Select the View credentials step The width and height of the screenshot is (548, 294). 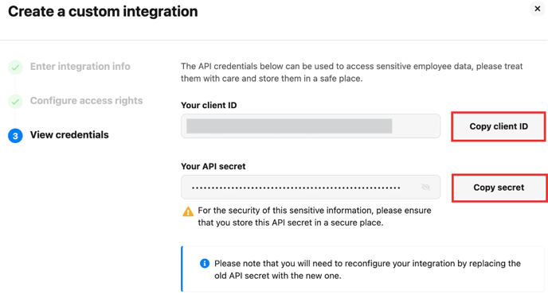point(69,134)
